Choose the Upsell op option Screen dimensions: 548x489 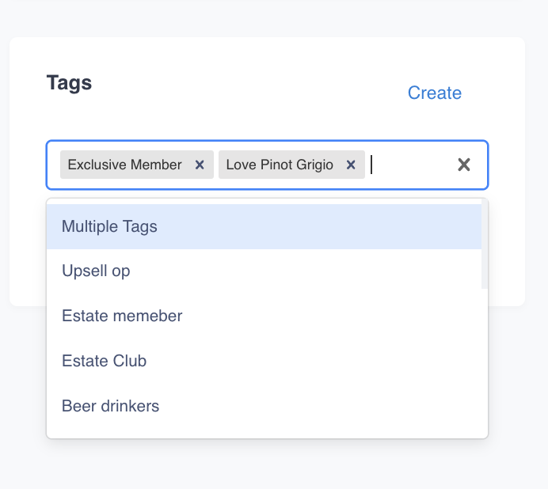point(96,271)
